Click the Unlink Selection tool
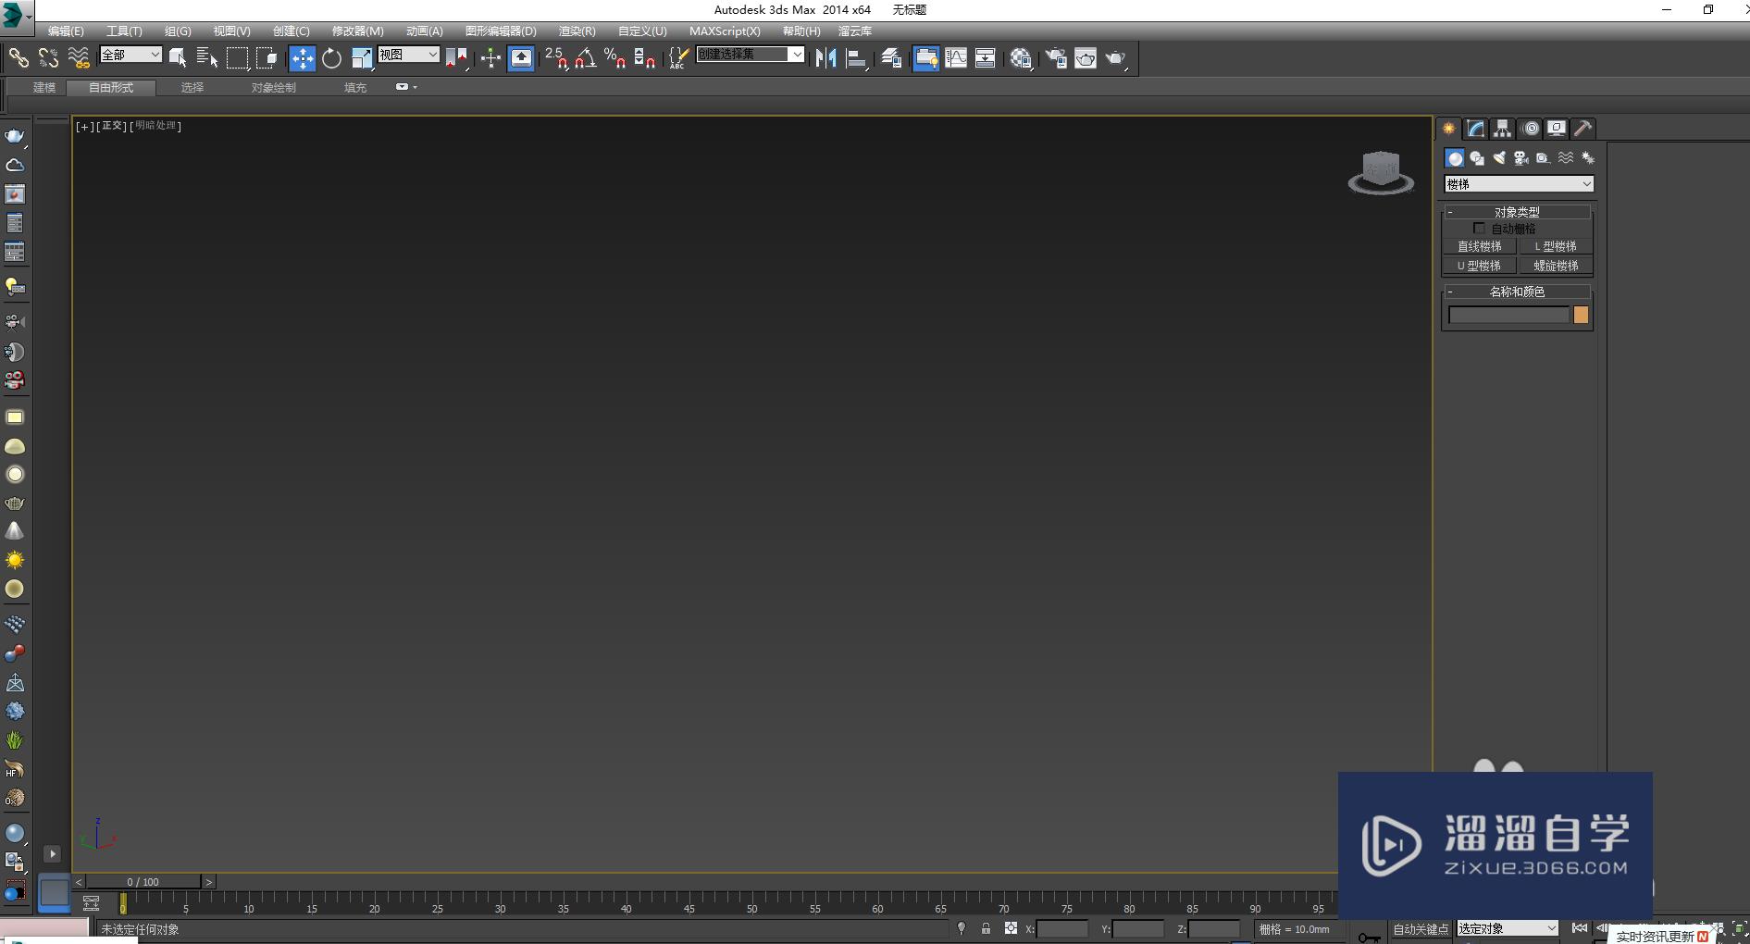Screen dimensions: 1750x944 click(x=48, y=58)
